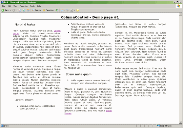Expand the Back button history dropdown arrow
This screenshot has width=183, height=128.
coord(11,10)
